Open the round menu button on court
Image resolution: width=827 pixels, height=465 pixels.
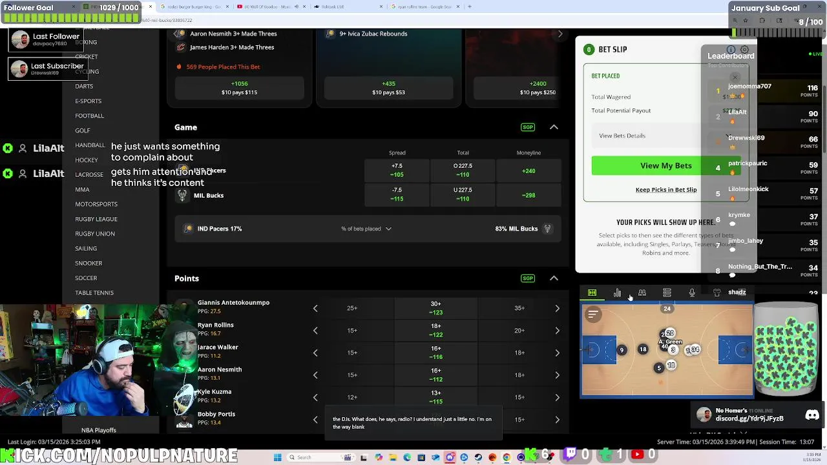click(593, 315)
